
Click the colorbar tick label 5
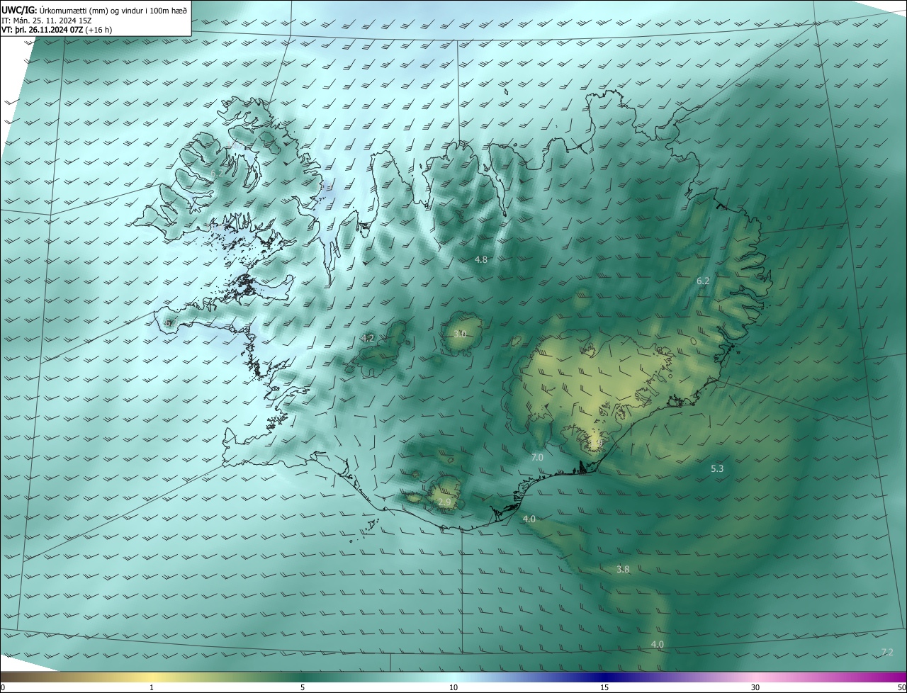click(303, 687)
